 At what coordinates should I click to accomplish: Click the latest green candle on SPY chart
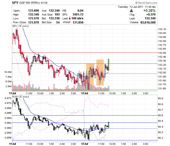pos(108,65)
